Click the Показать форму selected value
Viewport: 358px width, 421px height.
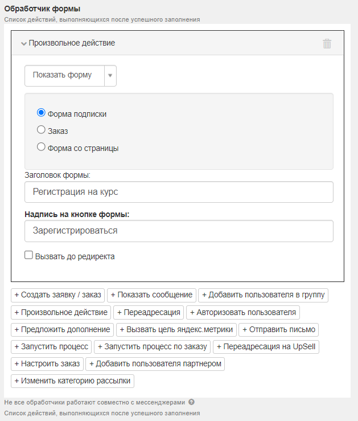click(x=62, y=75)
